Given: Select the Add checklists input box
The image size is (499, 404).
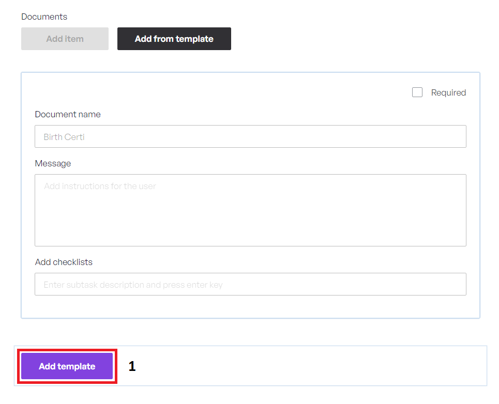Looking at the screenshot, I should [250, 284].
